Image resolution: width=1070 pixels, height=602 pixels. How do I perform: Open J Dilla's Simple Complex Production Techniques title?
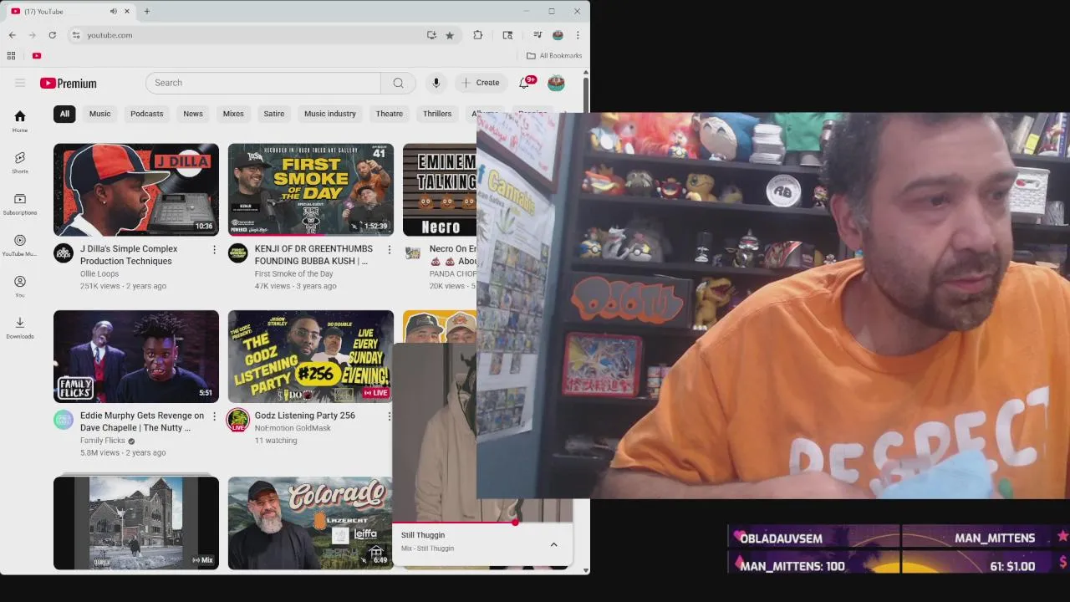pos(129,255)
